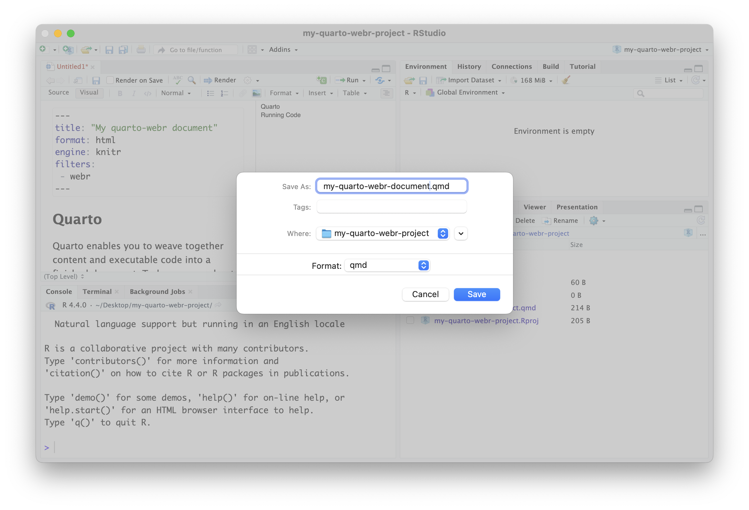749x510 pixels.
Task: Expand the format stepper for qmd
Action: [423, 265]
